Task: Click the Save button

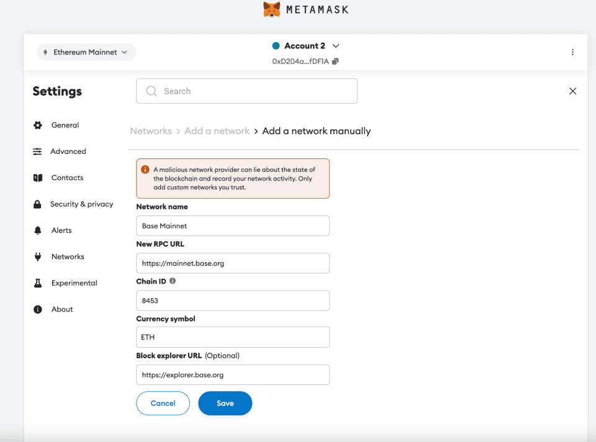Action: point(225,403)
